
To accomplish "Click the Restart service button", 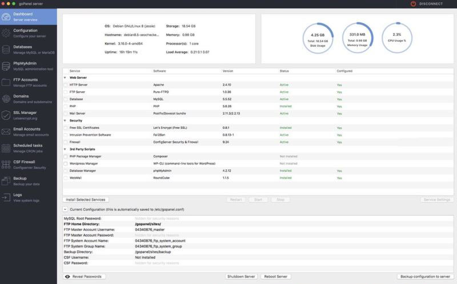I will [x=236, y=200].
